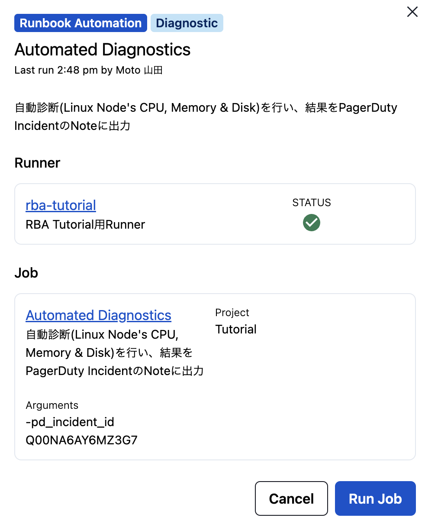
Task: Click the green runner status checkmark icon
Action: (x=312, y=223)
